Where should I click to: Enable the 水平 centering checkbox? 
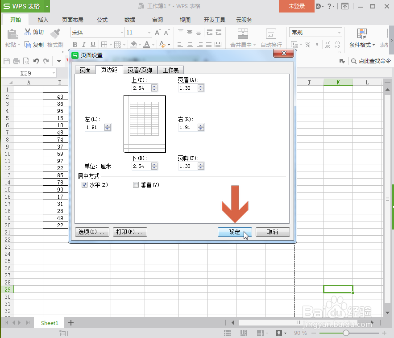point(84,184)
